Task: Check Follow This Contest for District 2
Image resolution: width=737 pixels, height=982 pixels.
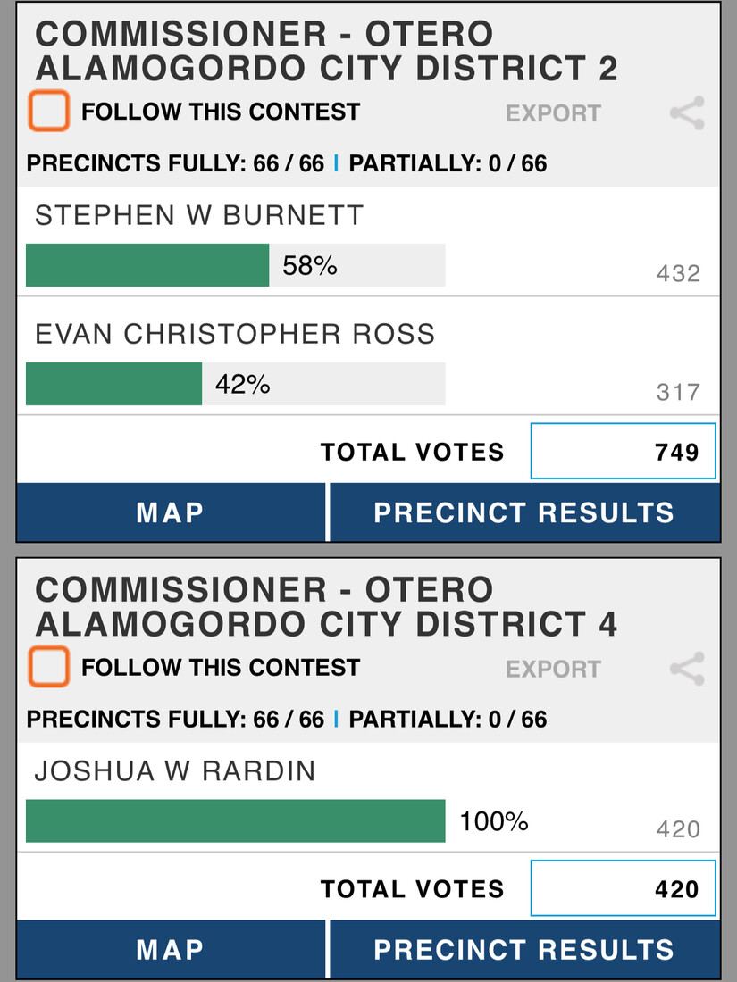Action: [x=48, y=112]
